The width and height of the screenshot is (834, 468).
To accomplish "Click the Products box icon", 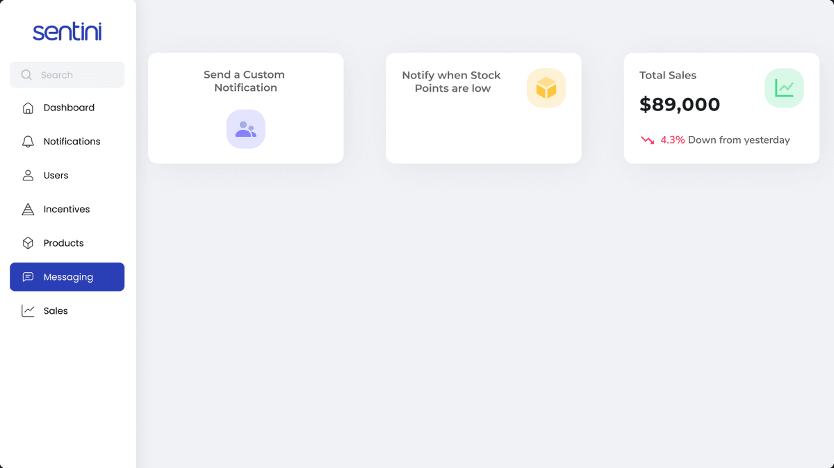I will tap(28, 243).
